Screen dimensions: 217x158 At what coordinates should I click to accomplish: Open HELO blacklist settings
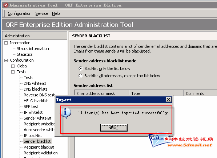(x=36, y=101)
